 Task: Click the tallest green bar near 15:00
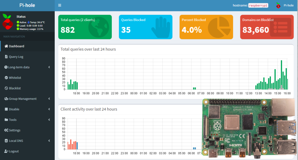281,75
